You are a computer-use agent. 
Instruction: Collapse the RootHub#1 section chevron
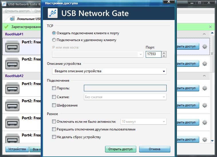pos(204,34)
